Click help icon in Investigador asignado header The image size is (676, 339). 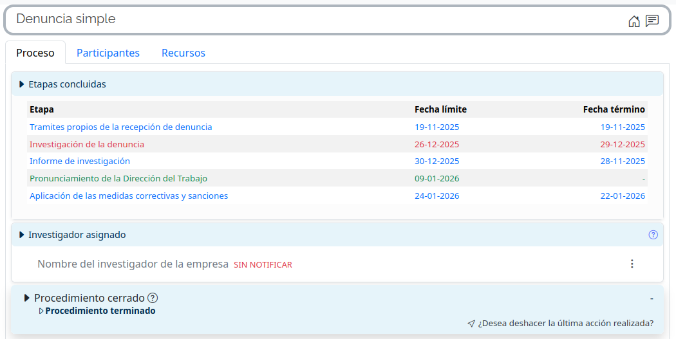point(653,235)
